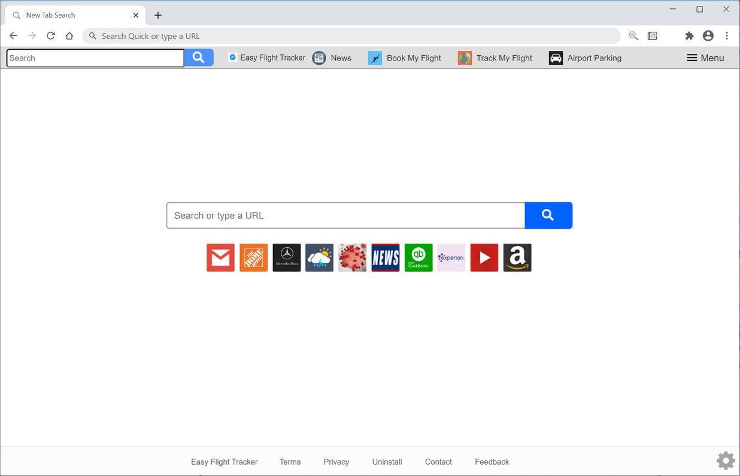The width and height of the screenshot is (740, 476).
Task: Open the browser profile account icon
Action: (708, 36)
